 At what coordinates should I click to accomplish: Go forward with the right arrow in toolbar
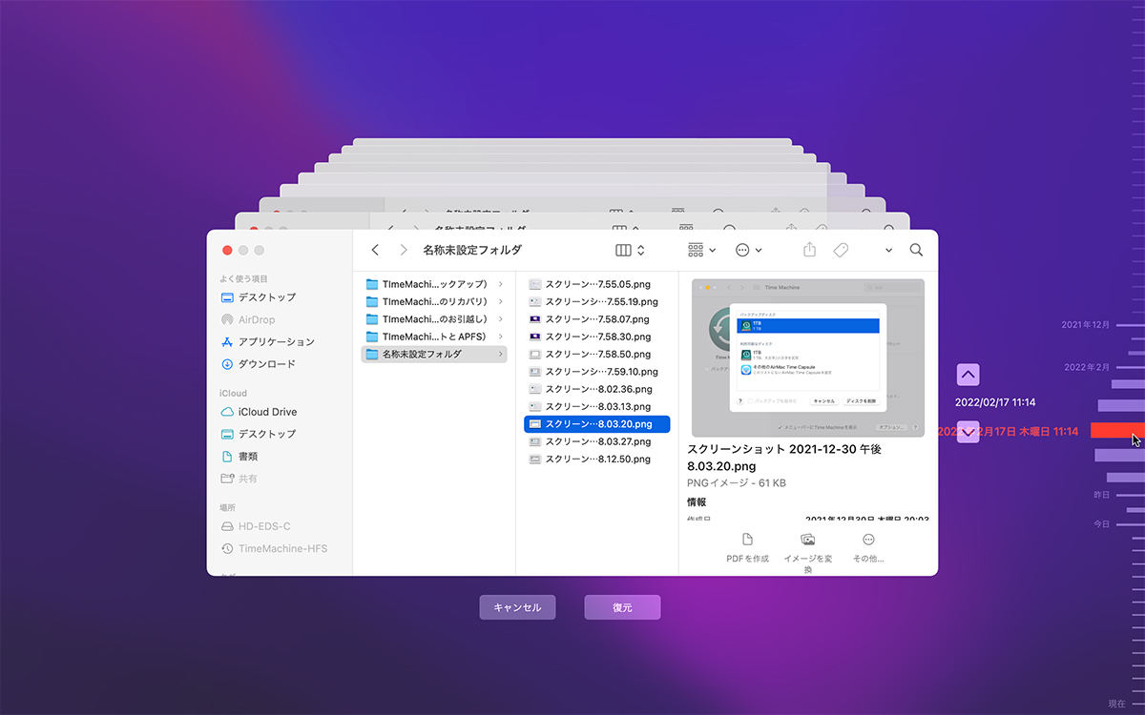click(x=404, y=250)
